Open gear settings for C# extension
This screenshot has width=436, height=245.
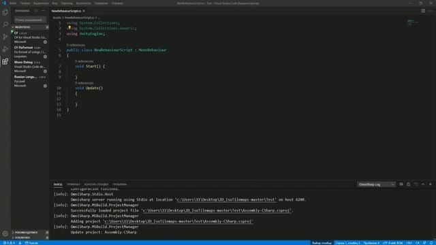click(45, 42)
